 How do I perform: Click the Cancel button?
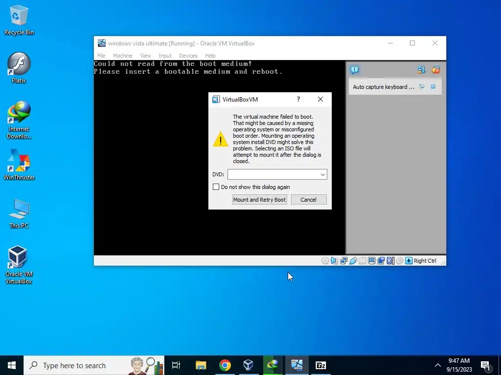point(309,200)
